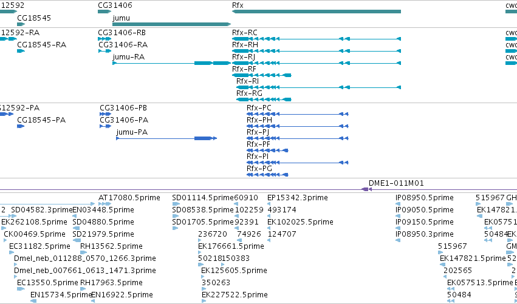Click the Dmel_neb_007661_0613_1471.3prime label

85,271
